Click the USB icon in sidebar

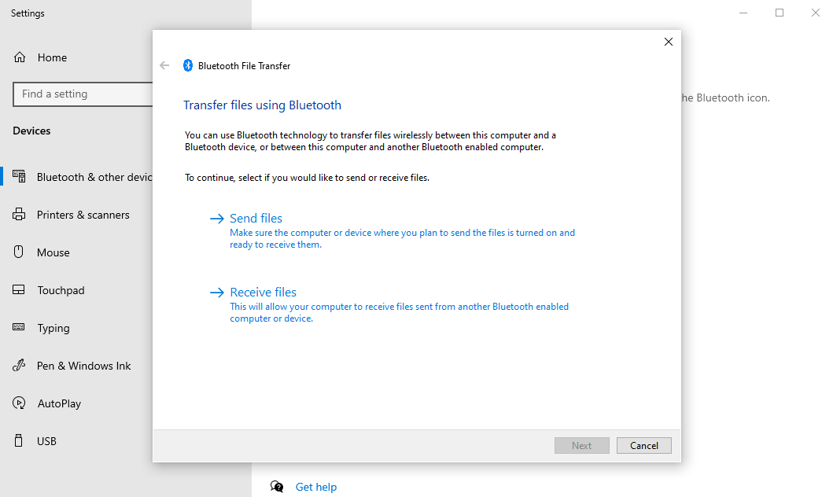click(x=19, y=440)
